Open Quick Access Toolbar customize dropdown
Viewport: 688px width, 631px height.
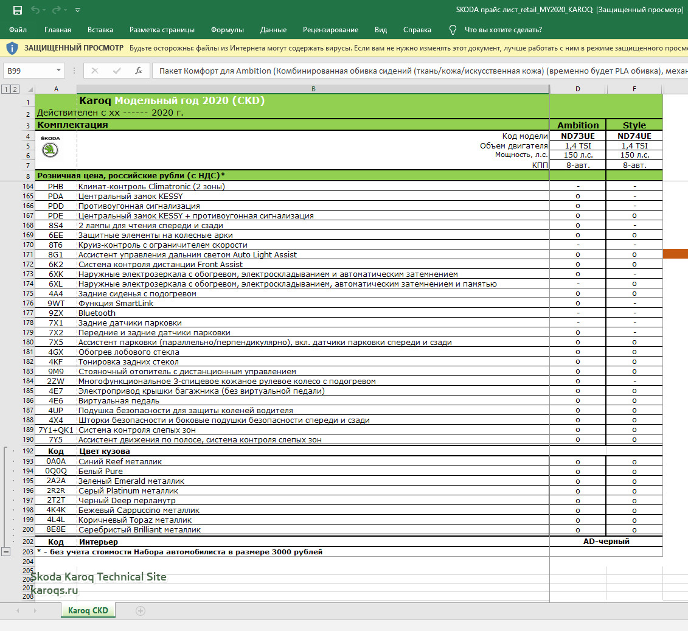click(78, 10)
